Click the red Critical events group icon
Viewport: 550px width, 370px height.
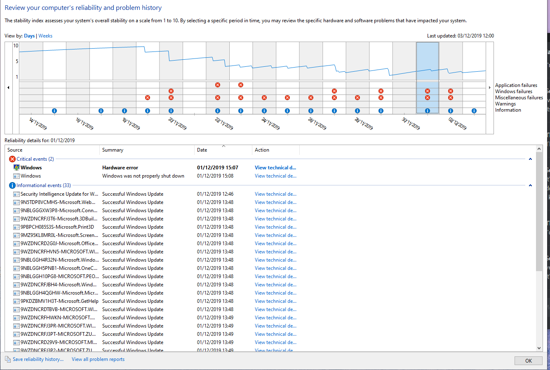[x=12, y=159]
